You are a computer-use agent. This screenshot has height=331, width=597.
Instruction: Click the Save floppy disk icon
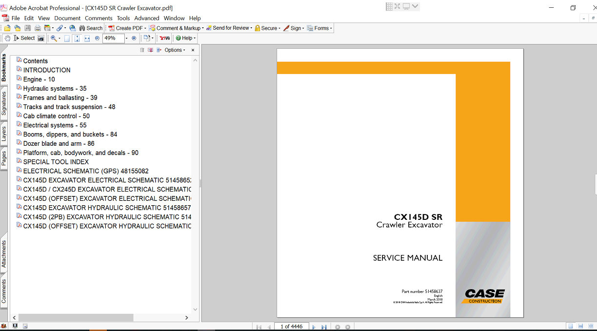28,28
